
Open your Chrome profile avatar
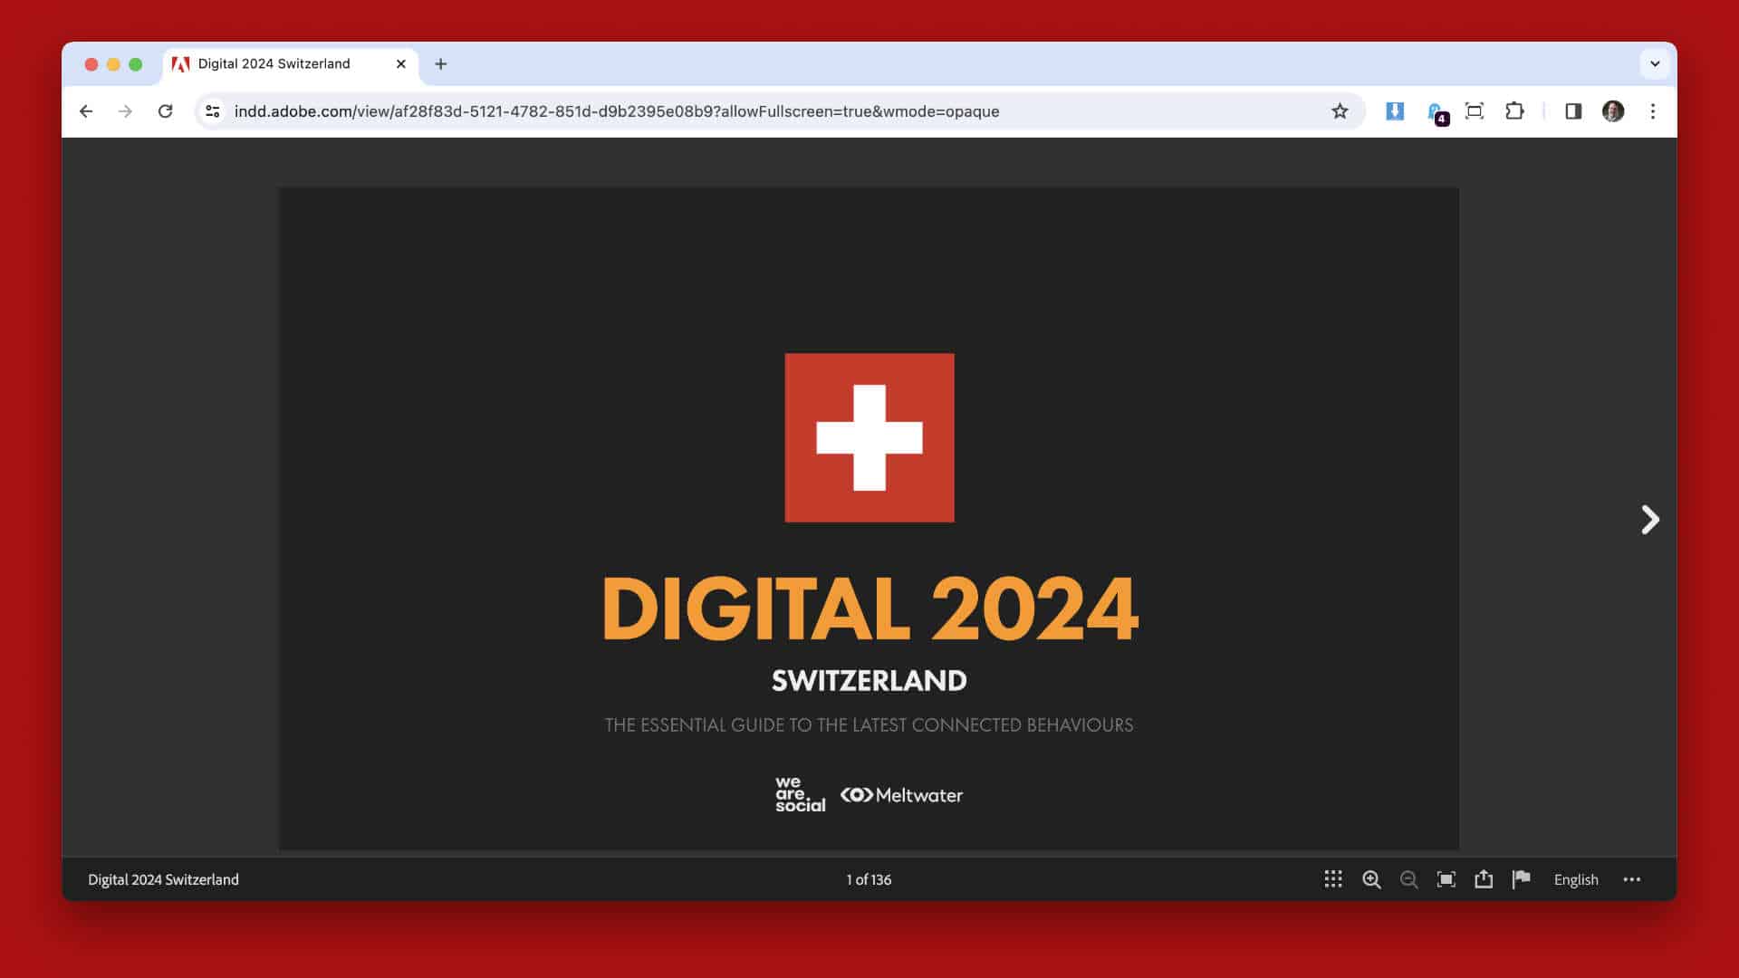(x=1615, y=111)
